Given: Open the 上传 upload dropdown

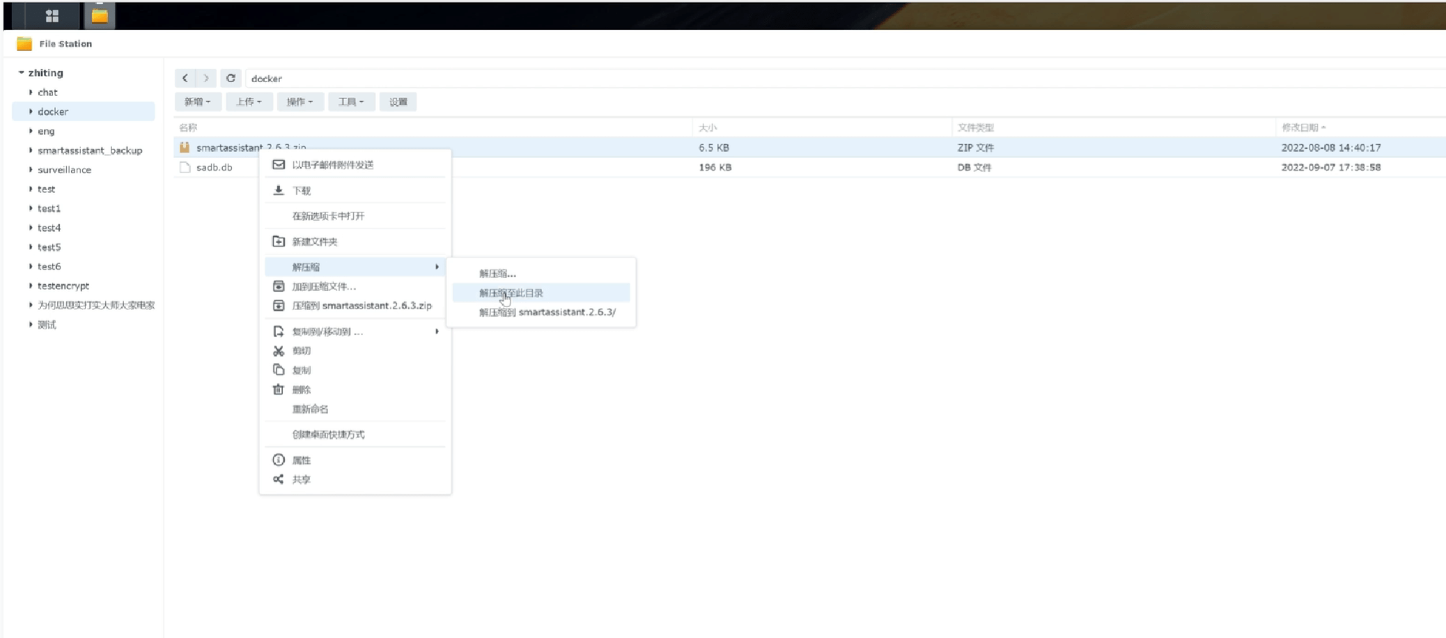Looking at the screenshot, I should coord(248,102).
